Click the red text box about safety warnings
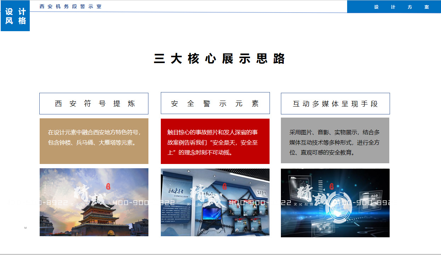Screen dimensions: 441x255 pyautogui.click(x=215, y=141)
